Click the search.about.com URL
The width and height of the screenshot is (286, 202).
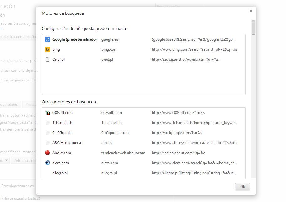click(179, 153)
